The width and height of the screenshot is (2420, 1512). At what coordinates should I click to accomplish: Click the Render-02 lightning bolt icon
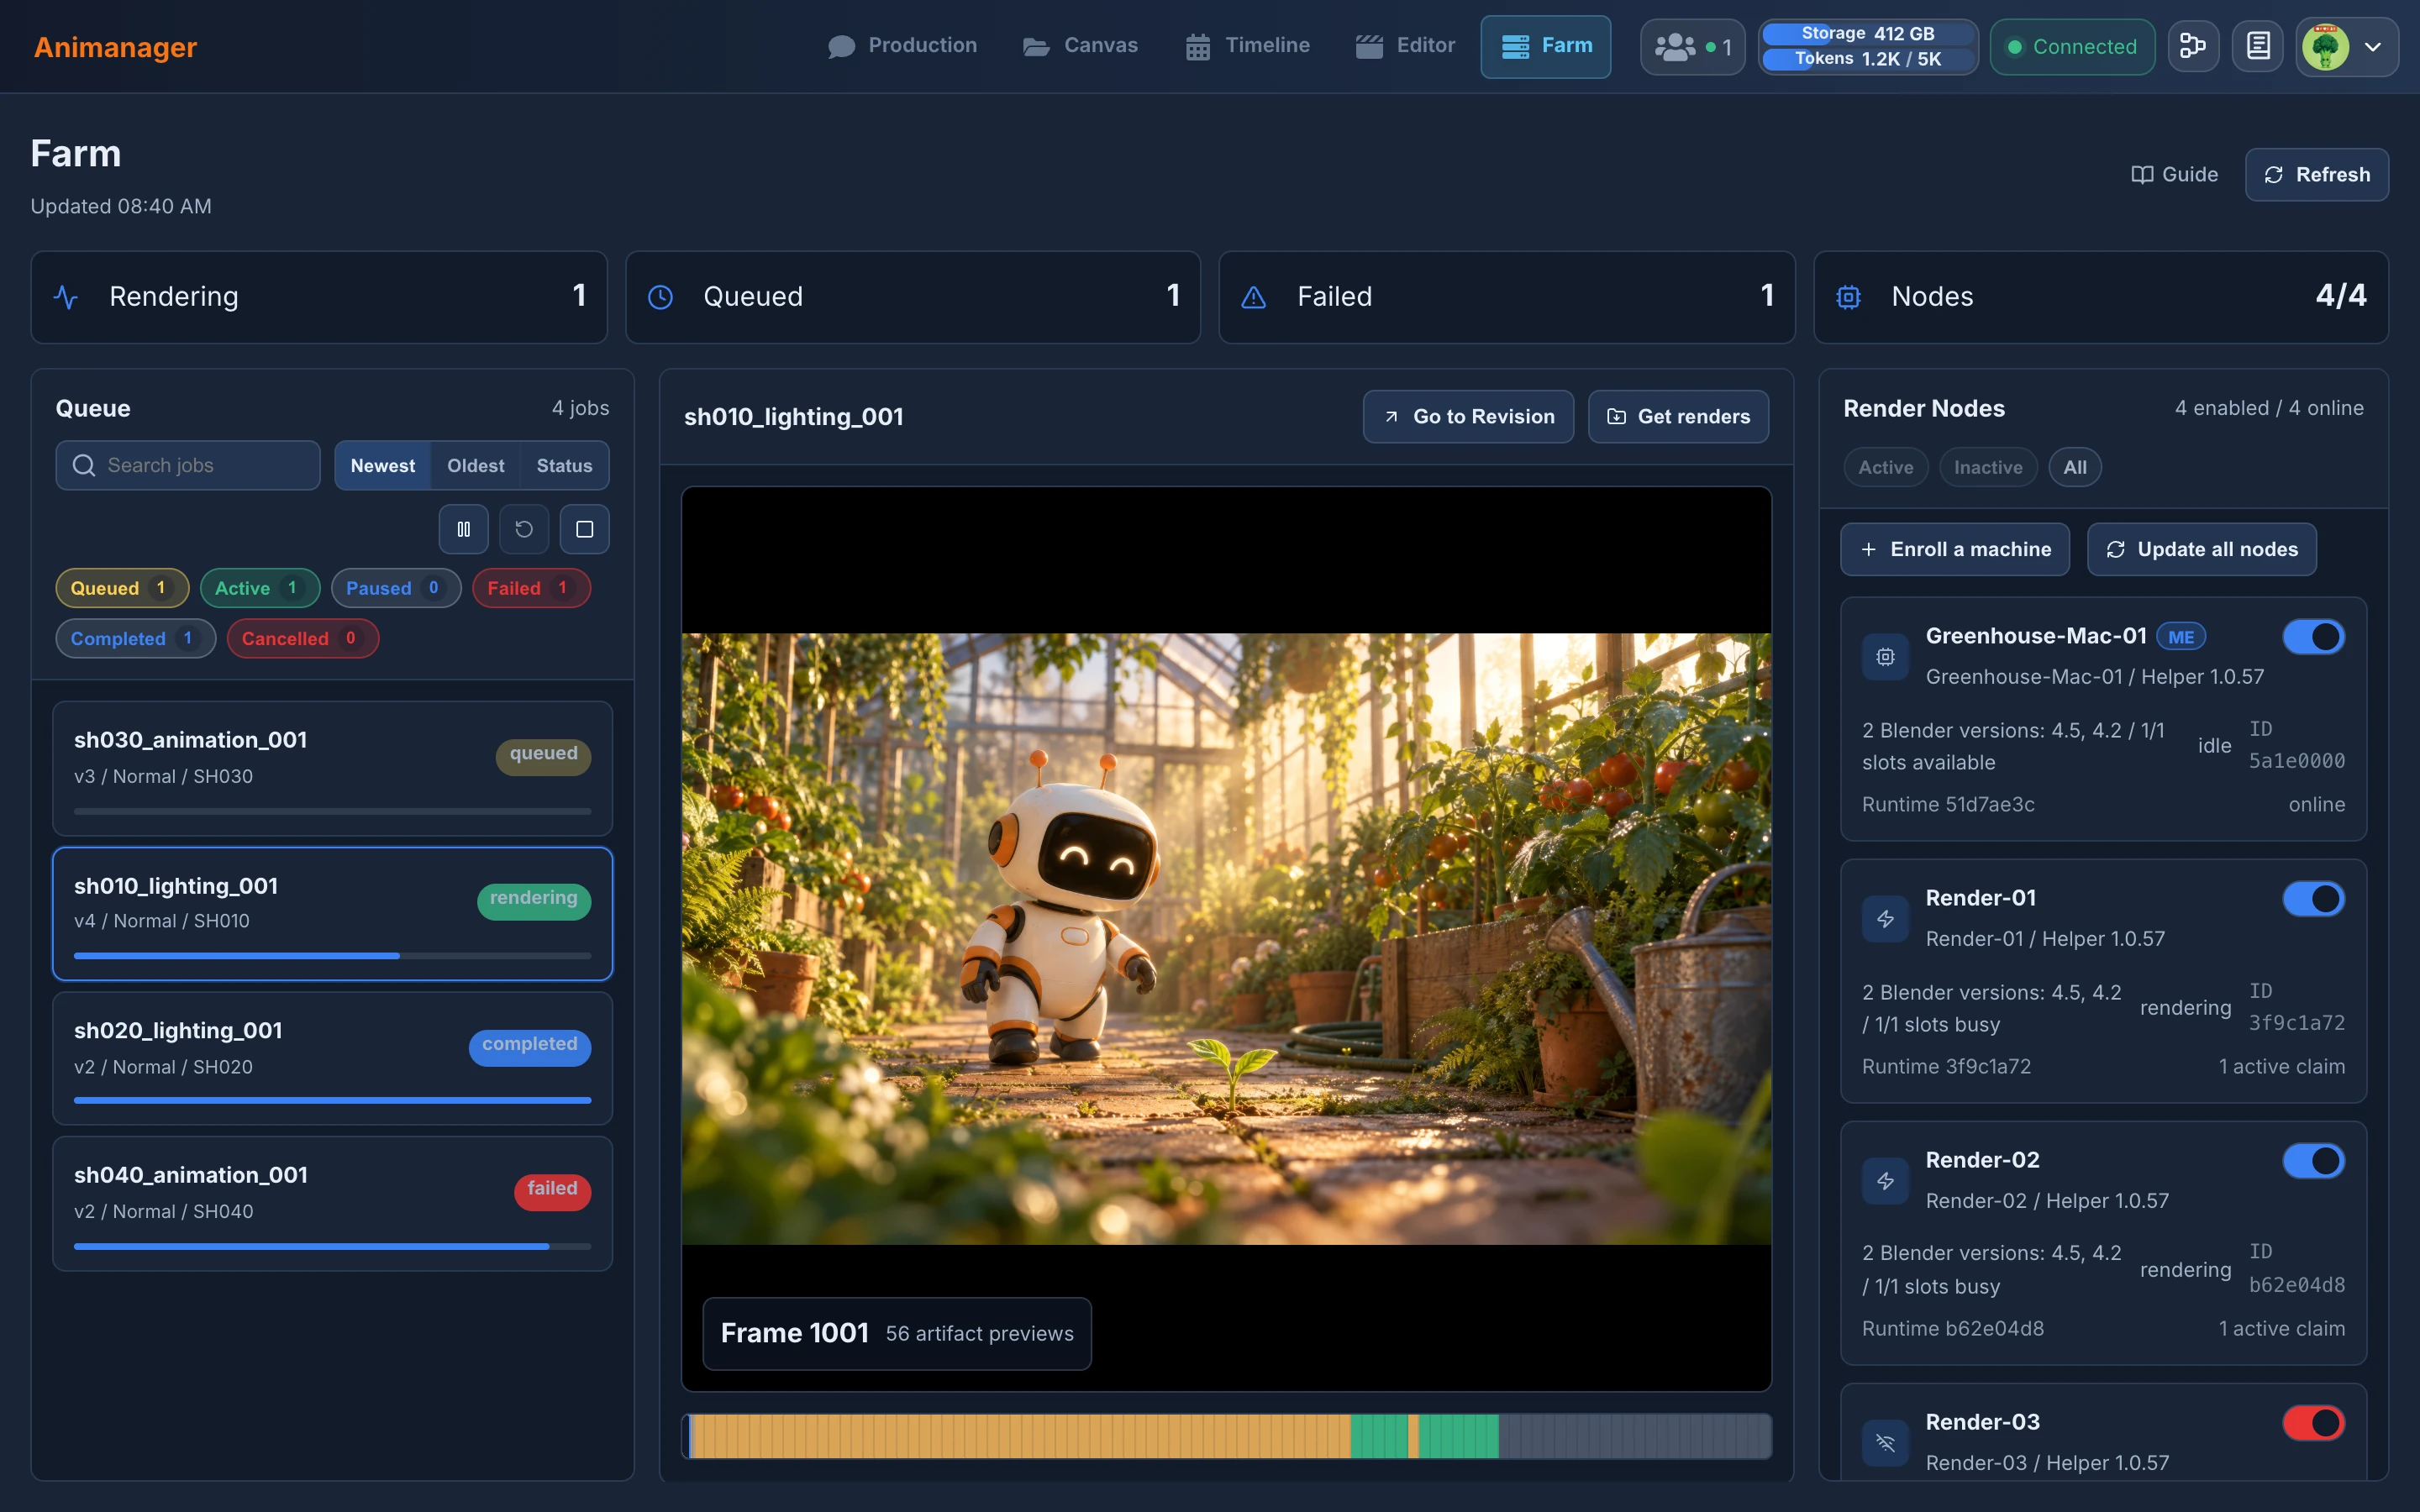(1885, 1181)
